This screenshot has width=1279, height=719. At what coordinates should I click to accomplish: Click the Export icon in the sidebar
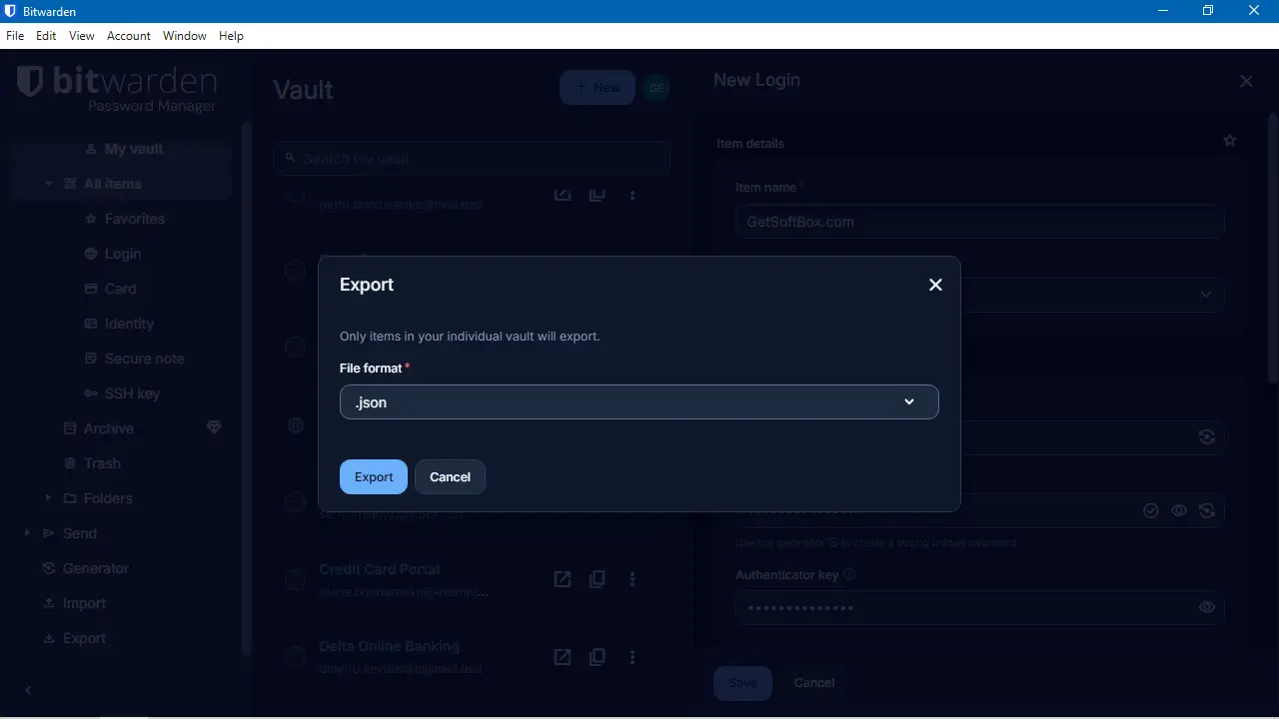click(x=49, y=638)
